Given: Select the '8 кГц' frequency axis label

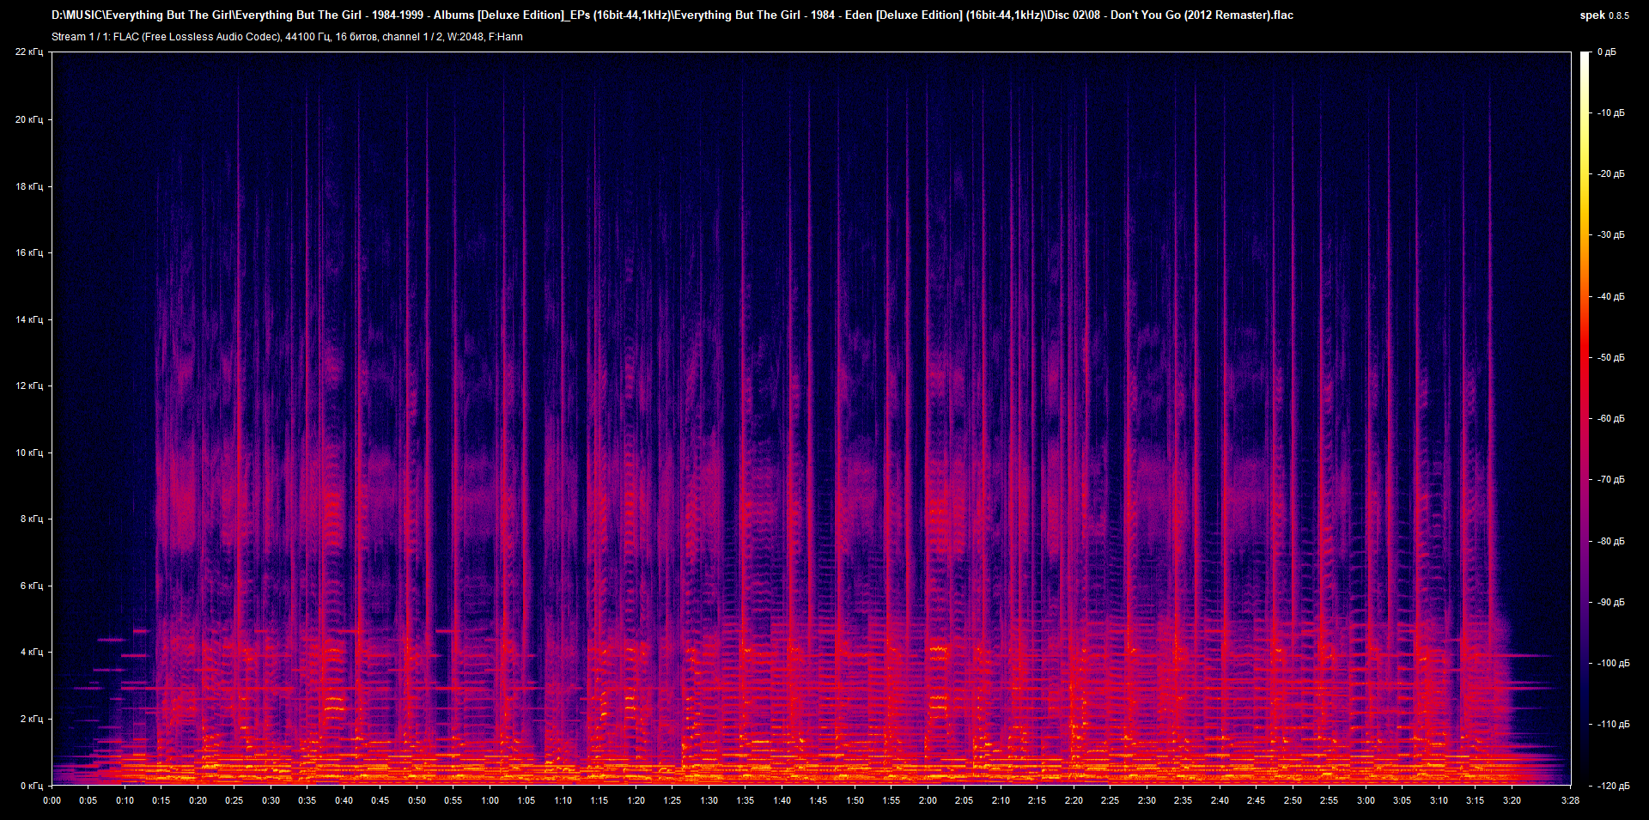Looking at the screenshot, I should click(x=32, y=519).
